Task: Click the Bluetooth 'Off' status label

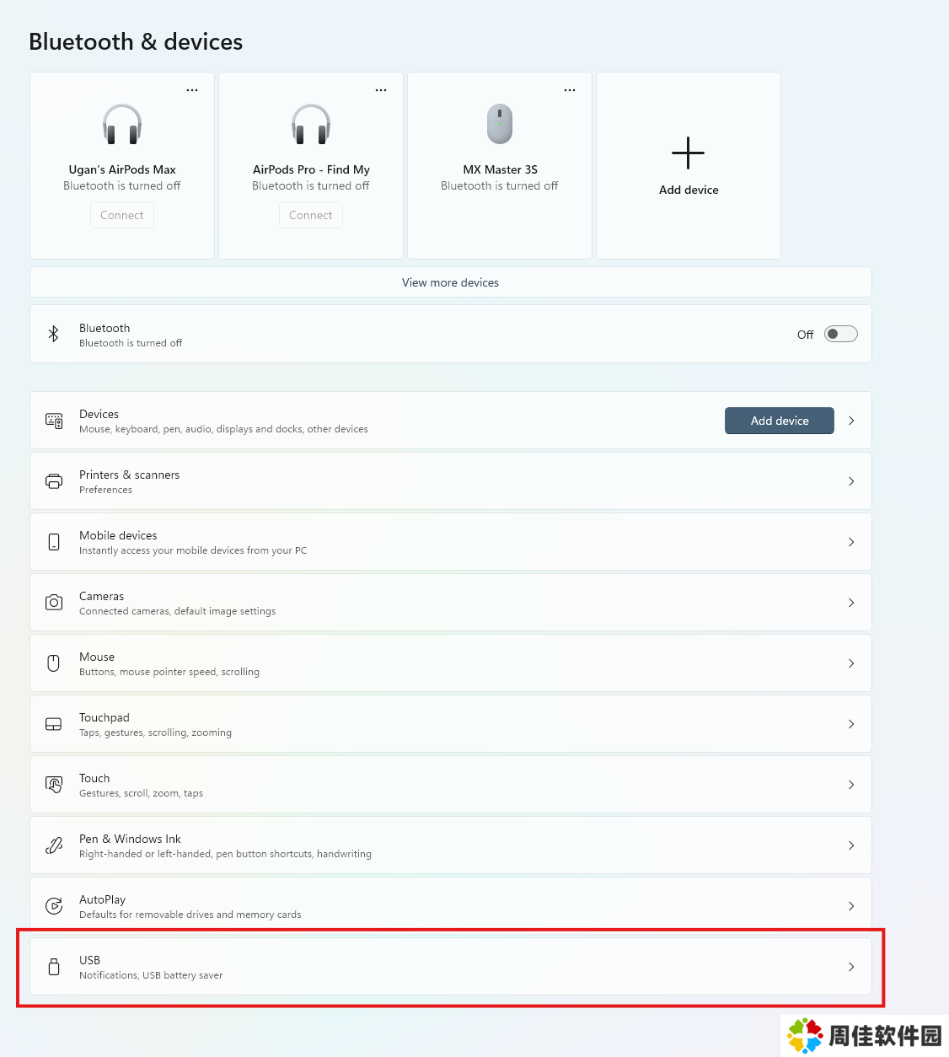Action: pyautogui.click(x=805, y=335)
